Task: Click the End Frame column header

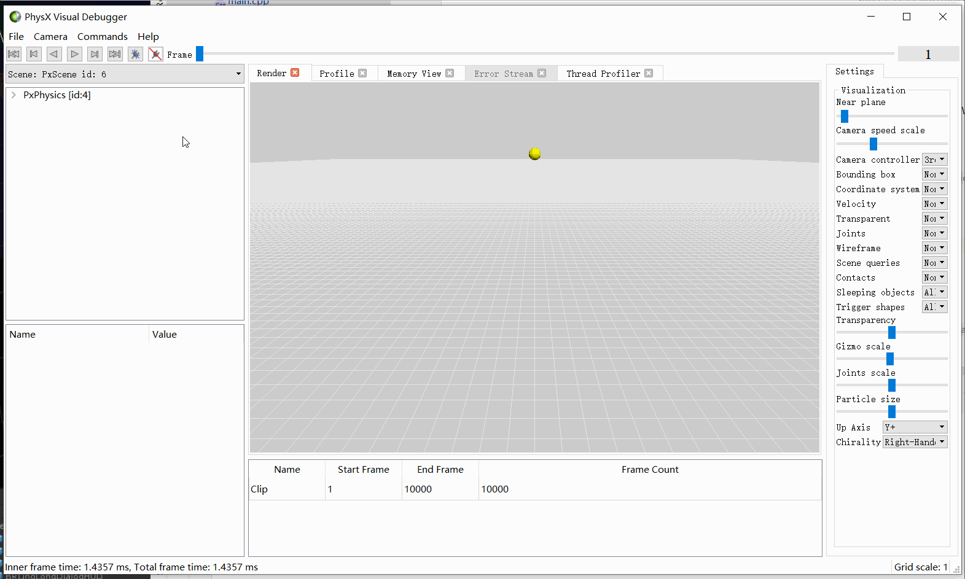Action: [x=440, y=469]
